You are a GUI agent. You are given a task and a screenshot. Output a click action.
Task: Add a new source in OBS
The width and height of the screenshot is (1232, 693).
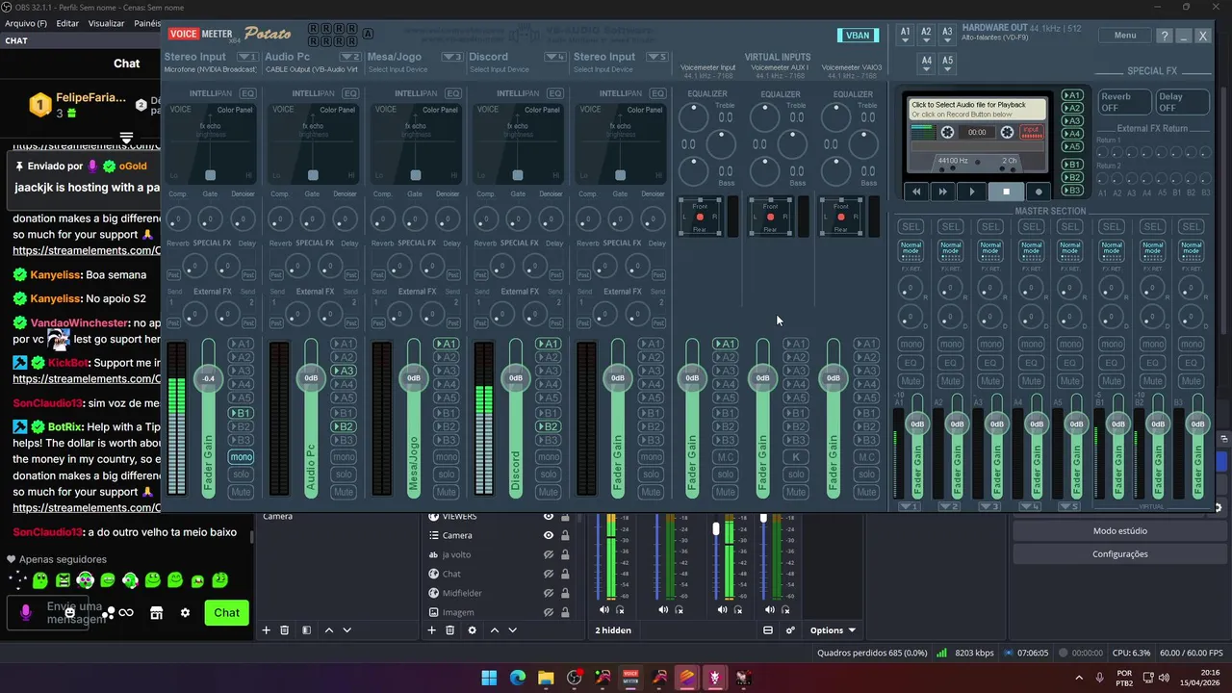click(x=431, y=630)
